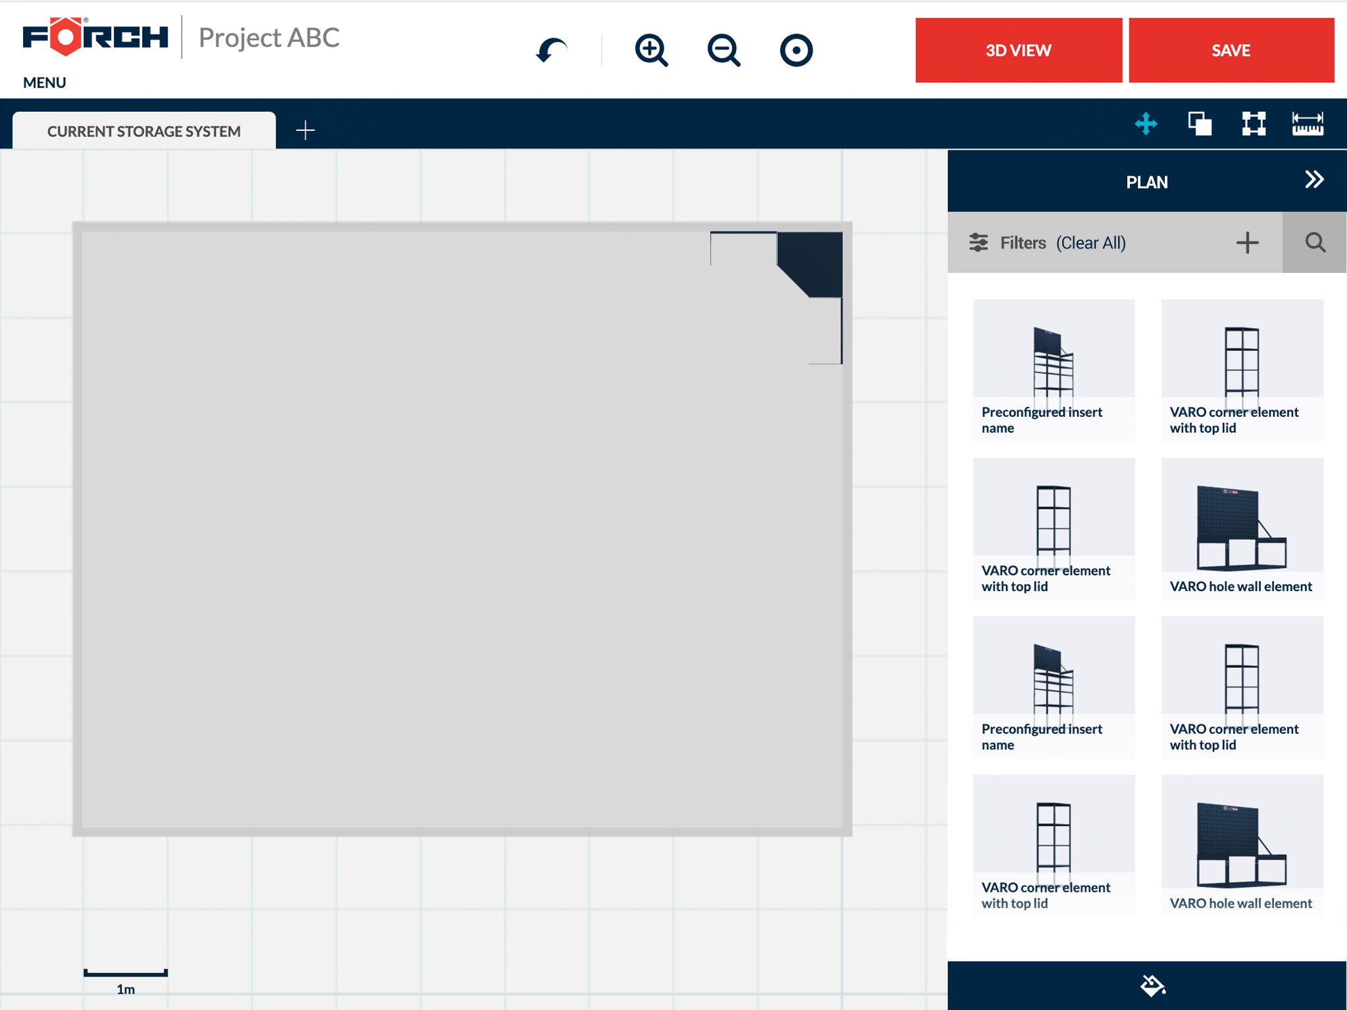Zoom in with the magnifier plus icon
This screenshot has width=1347, height=1010.
(651, 51)
